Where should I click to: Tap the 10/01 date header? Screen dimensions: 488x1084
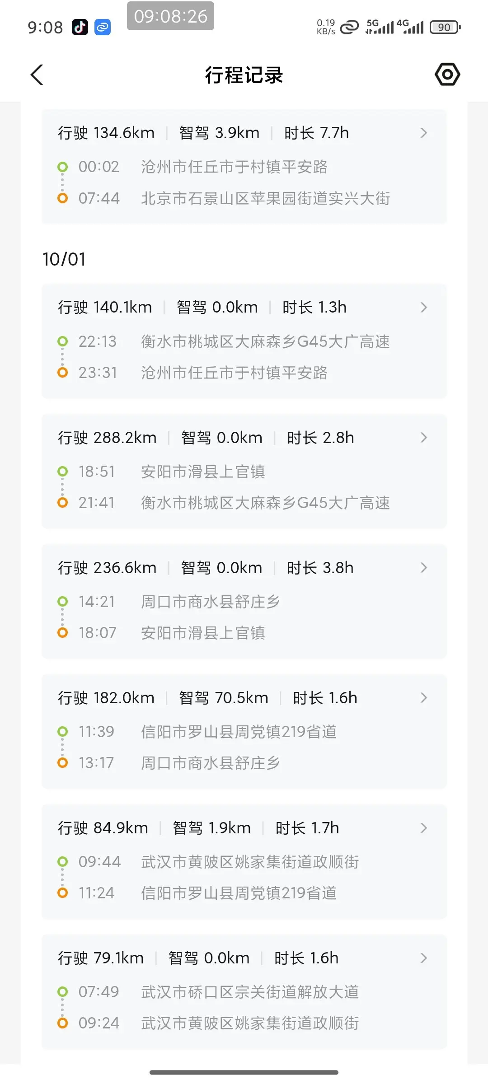pyautogui.click(x=64, y=259)
